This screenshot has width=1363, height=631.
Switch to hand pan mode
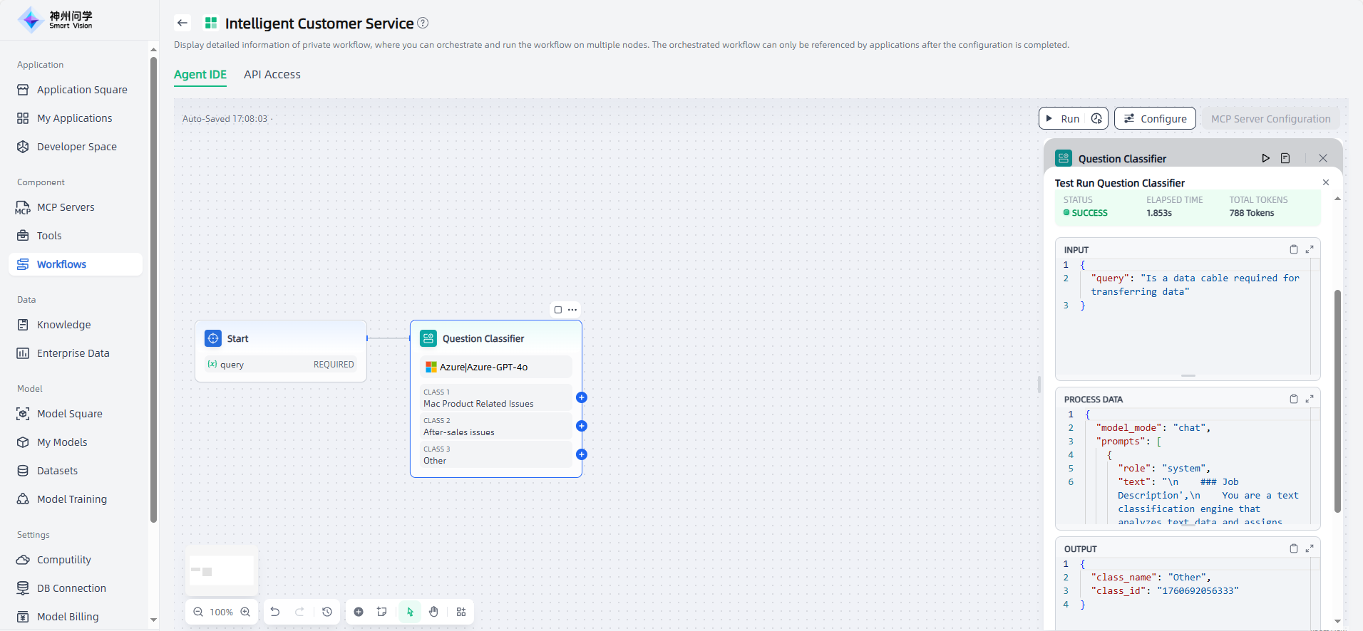click(433, 612)
